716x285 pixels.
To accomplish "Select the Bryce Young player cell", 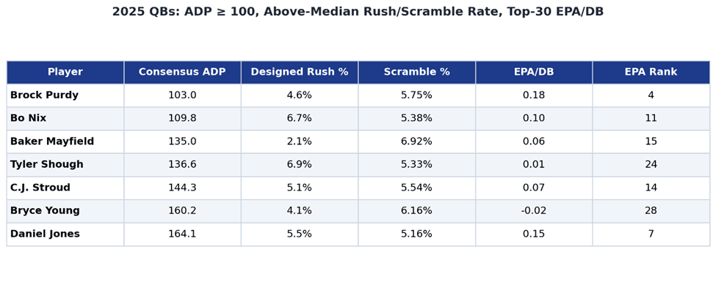I will [x=65, y=211].
